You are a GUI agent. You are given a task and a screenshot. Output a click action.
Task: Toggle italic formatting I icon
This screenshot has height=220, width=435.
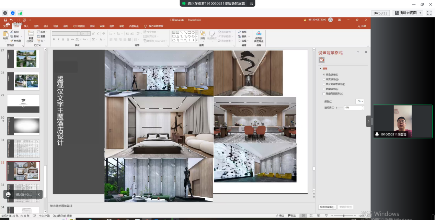(x=58, y=40)
